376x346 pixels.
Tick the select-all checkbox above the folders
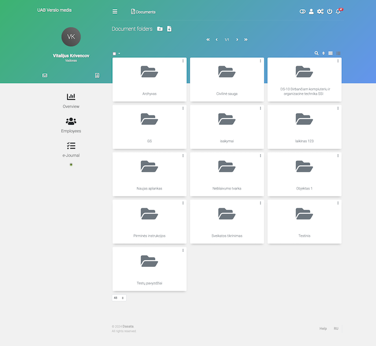pyautogui.click(x=115, y=54)
